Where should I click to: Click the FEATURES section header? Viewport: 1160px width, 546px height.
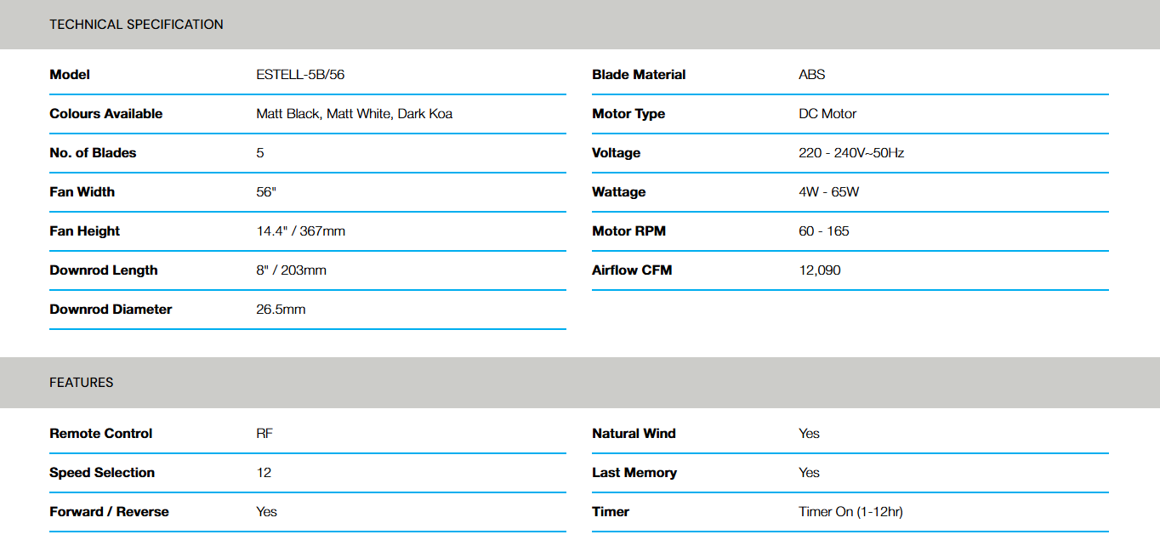[82, 383]
